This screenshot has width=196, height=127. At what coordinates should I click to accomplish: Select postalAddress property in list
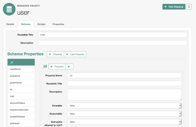click(x=21, y=117)
